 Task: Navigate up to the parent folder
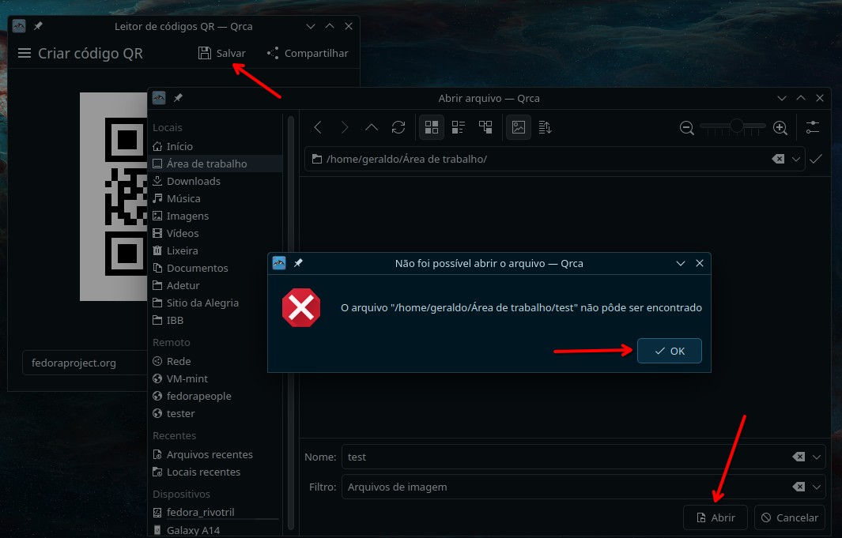click(372, 127)
